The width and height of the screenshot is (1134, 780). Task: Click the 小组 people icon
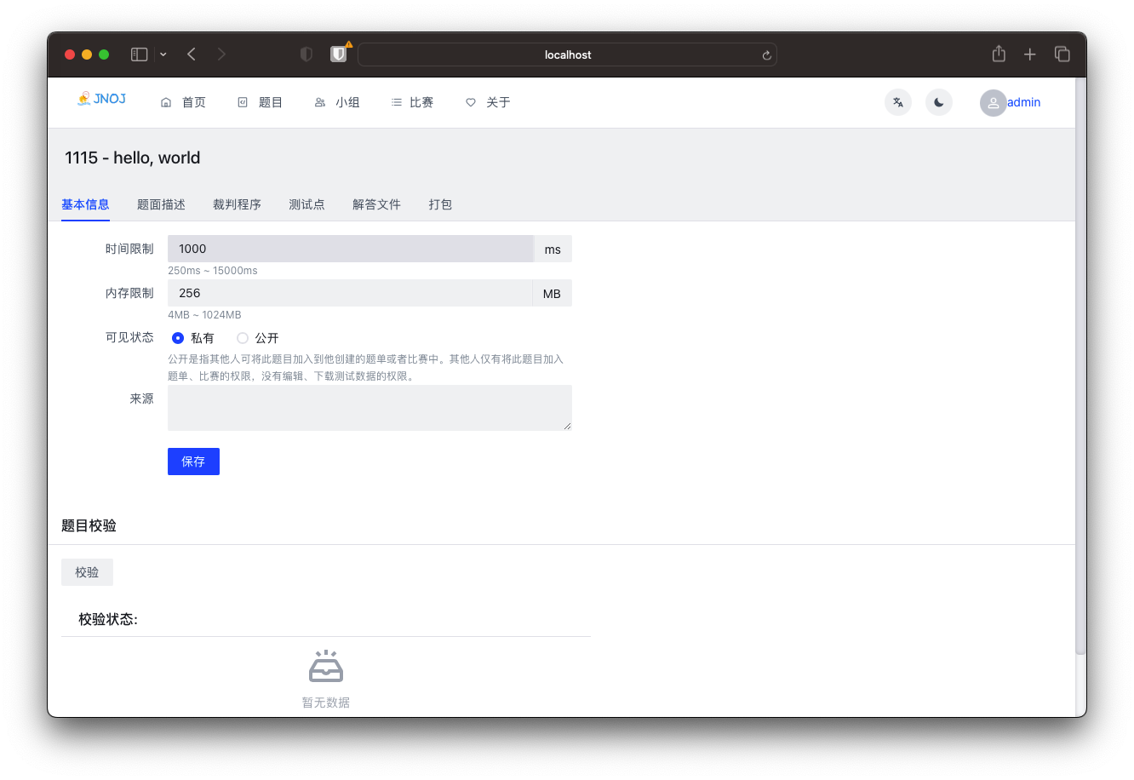point(320,102)
